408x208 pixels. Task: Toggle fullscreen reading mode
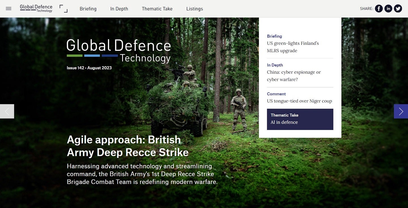[x=63, y=8]
